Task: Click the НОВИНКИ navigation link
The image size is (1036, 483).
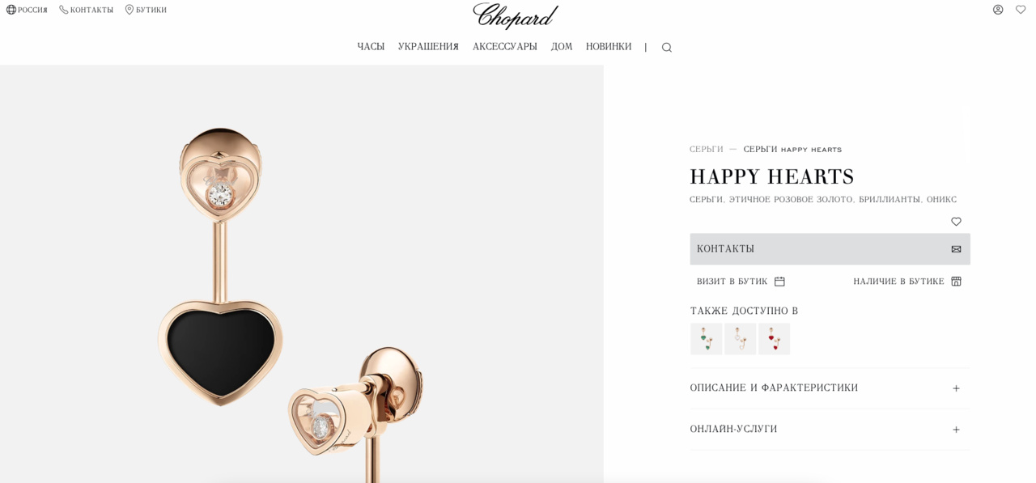Action: 609,47
